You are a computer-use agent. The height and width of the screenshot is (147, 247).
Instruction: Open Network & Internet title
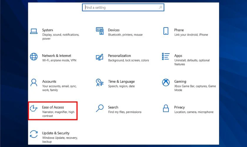[x=56, y=56]
